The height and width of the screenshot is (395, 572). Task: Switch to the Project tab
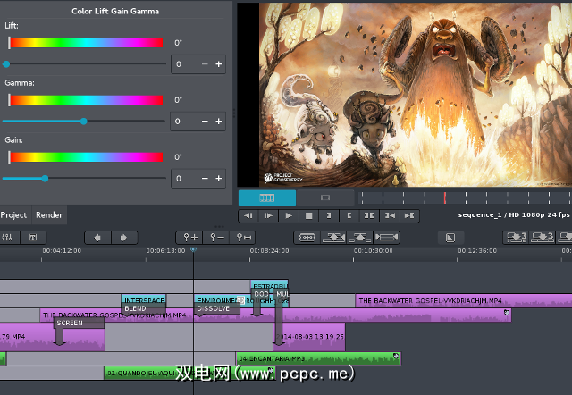pyautogui.click(x=14, y=215)
